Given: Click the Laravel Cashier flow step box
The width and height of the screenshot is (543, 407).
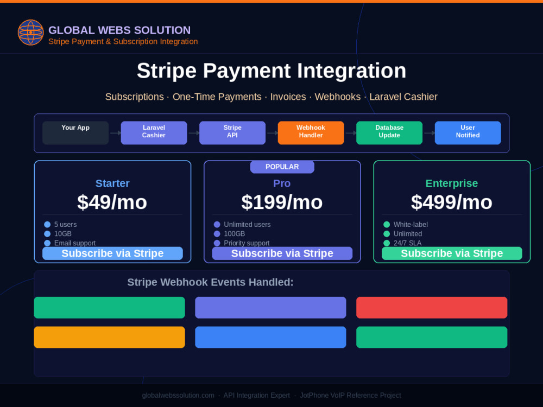Looking at the screenshot, I should pyautogui.click(x=154, y=133).
